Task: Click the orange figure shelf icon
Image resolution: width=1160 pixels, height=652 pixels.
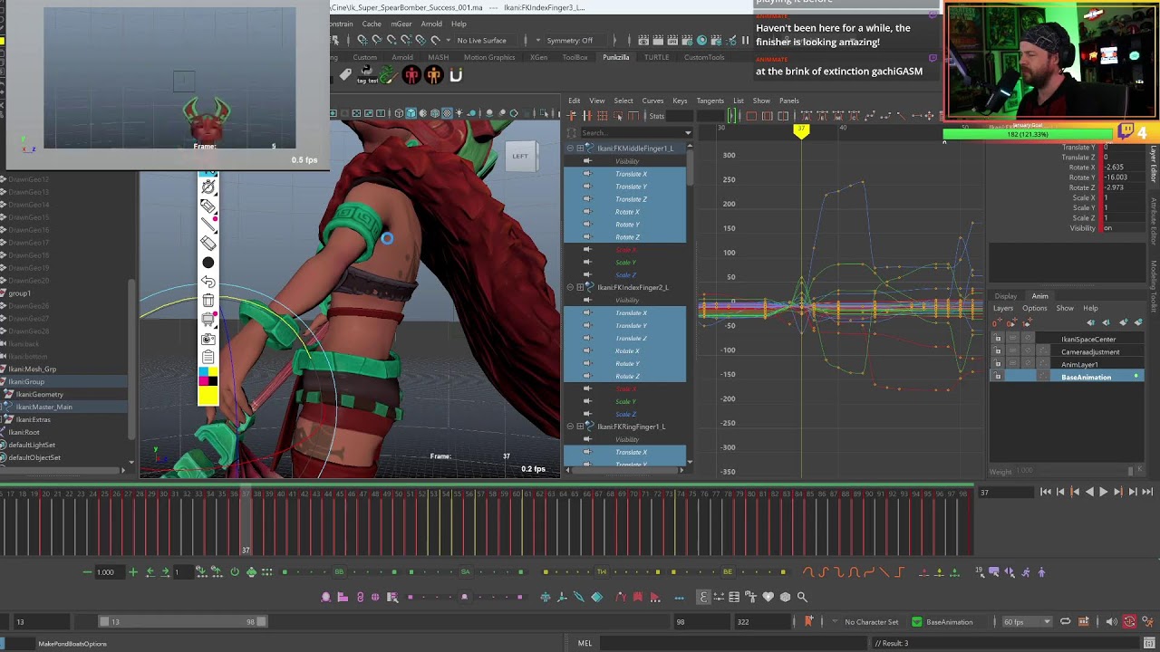Action: point(433,76)
